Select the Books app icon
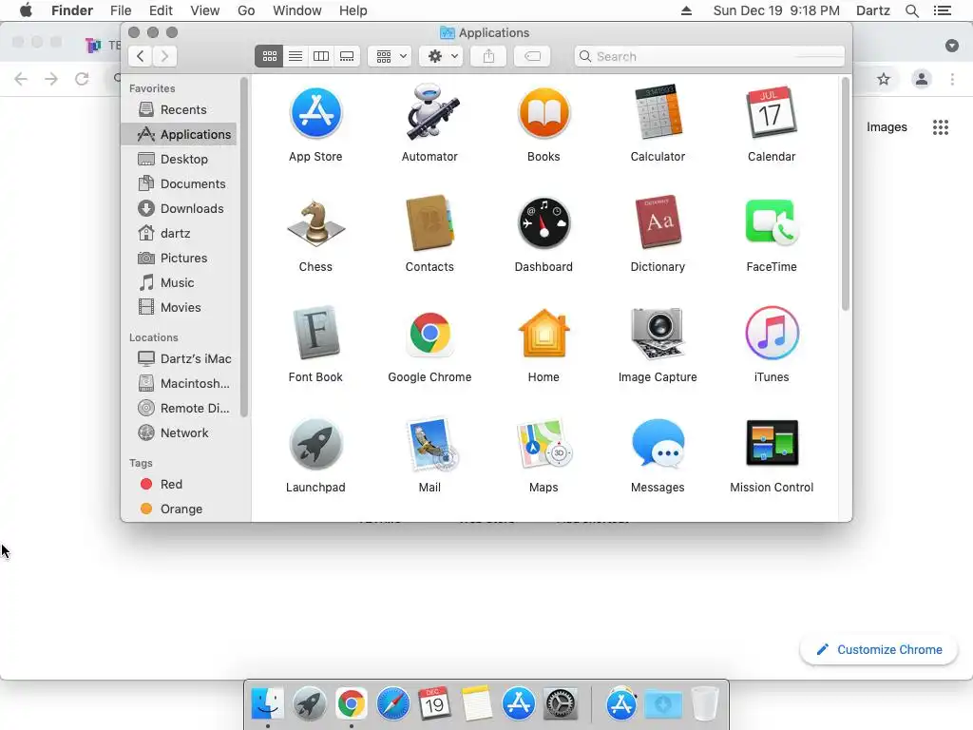Screen dimensions: 973x730 (x=544, y=113)
